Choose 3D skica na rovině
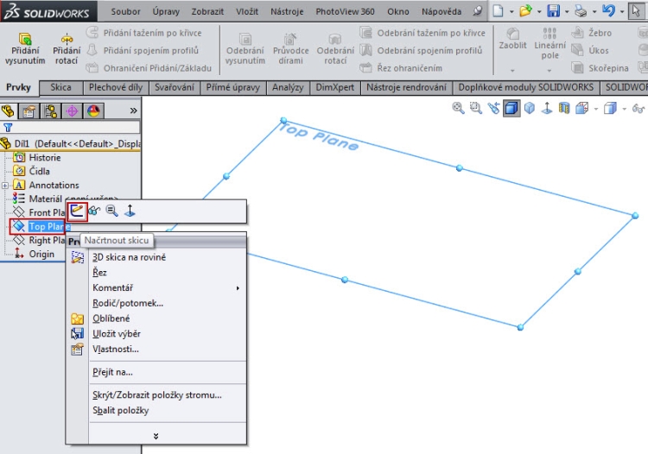648x454 pixels. [129, 257]
